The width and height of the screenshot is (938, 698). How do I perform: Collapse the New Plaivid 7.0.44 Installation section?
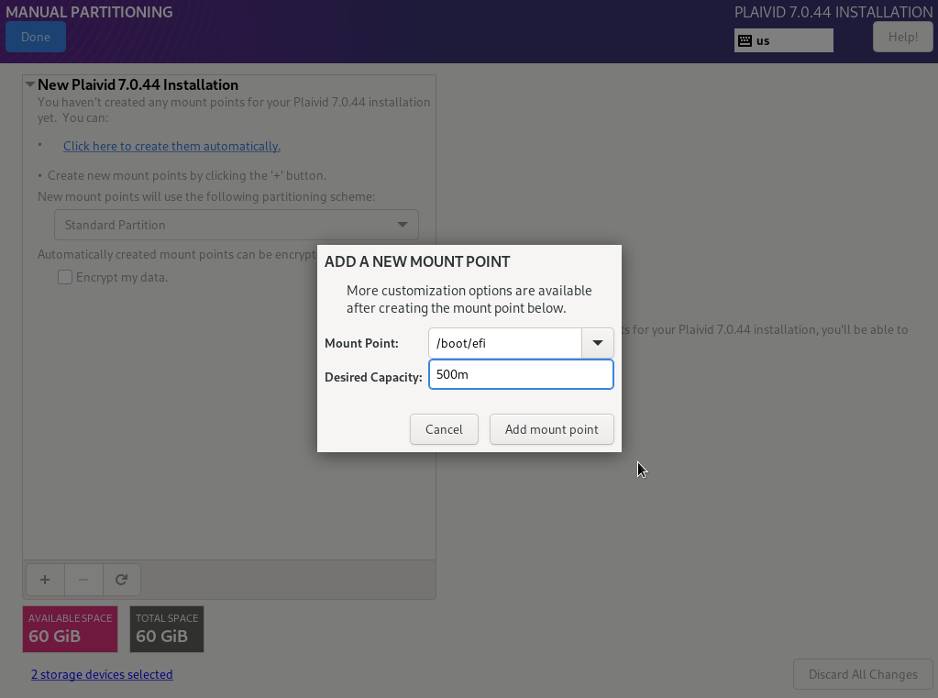click(x=30, y=84)
